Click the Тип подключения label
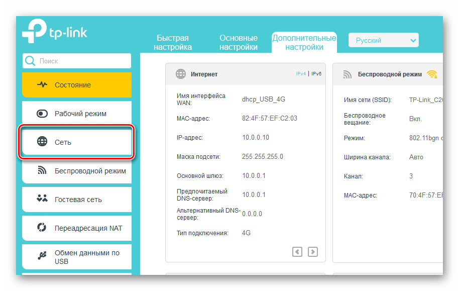The height and width of the screenshot is (291, 459). pos(202,233)
